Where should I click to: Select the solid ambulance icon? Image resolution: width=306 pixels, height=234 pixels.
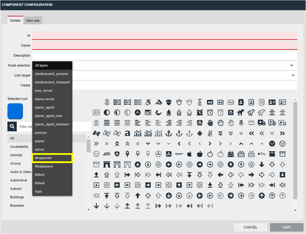(x=261, y=123)
